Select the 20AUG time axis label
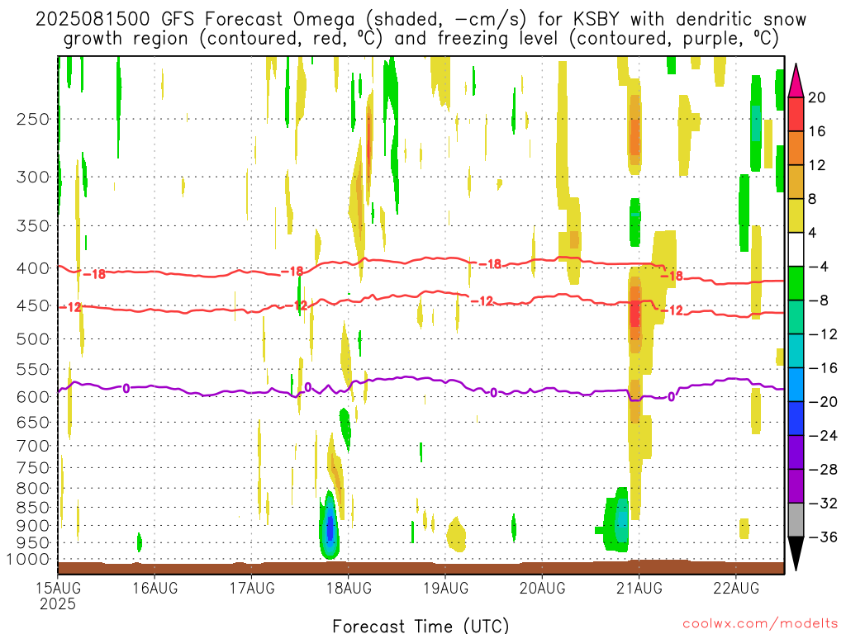 point(542,588)
